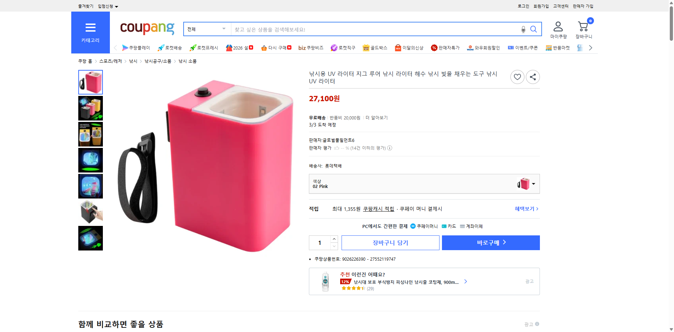This screenshot has width=674, height=332.
Task: Select the 로켓배송 rocket icon
Action: [161, 47]
